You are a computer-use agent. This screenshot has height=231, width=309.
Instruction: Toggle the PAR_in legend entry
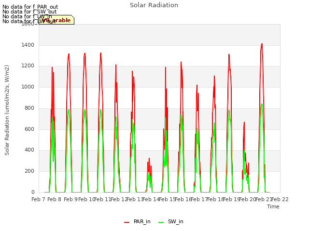click(x=137, y=221)
